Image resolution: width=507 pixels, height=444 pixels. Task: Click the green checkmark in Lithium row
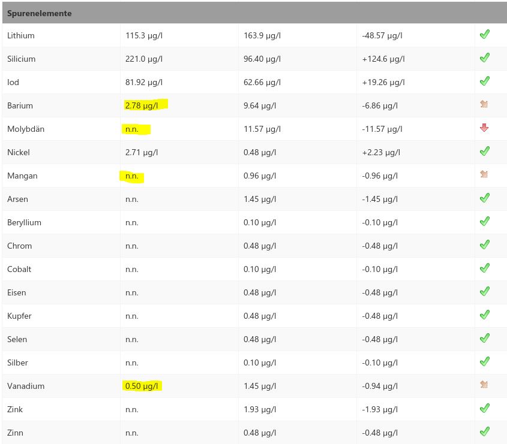coord(484,35)
